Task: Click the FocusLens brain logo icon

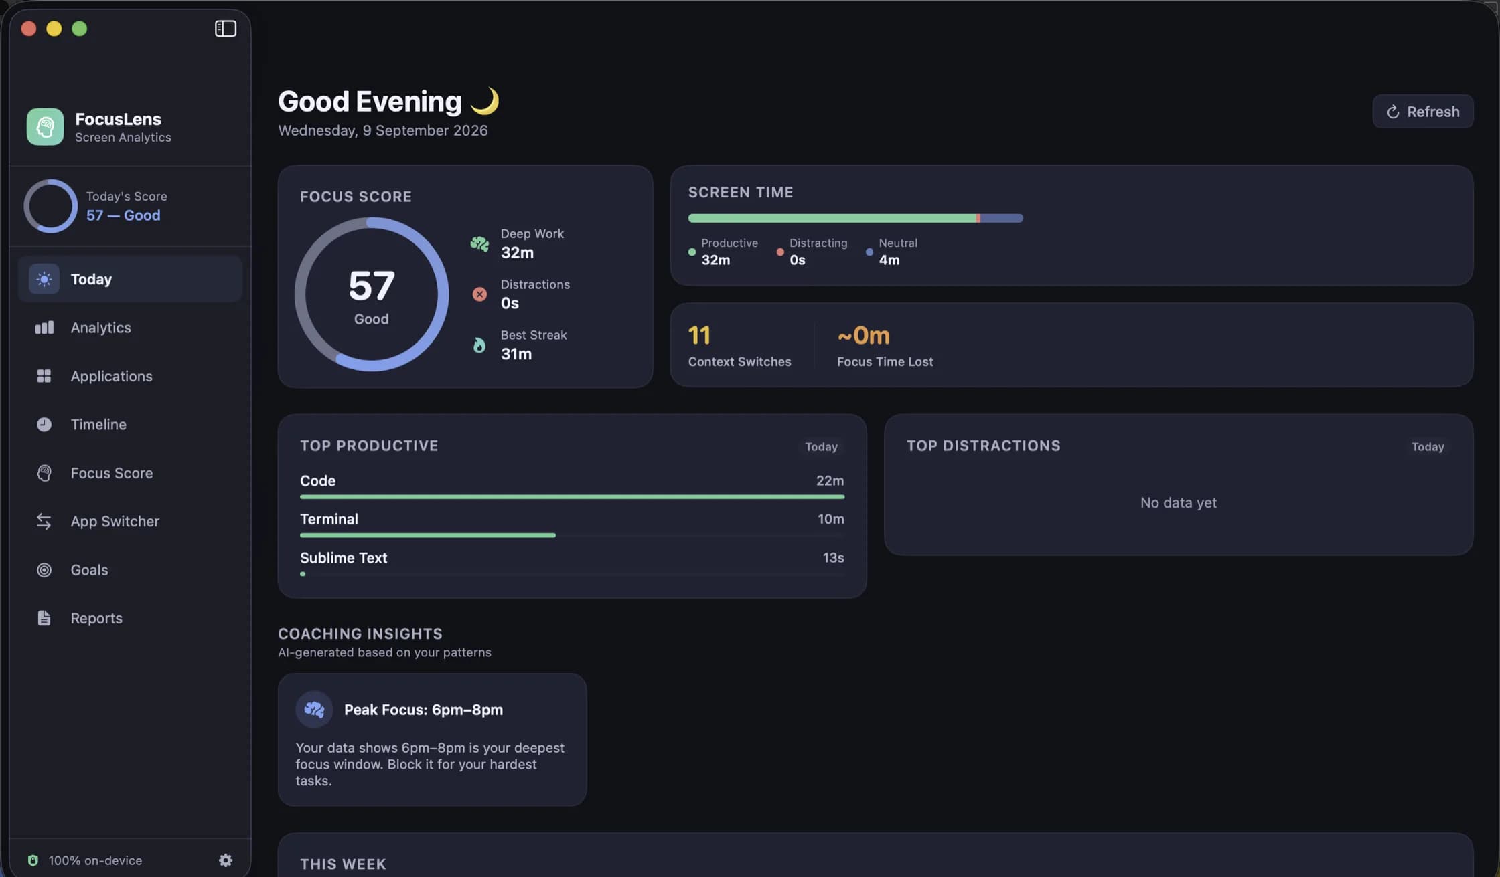Action: [x=45, y=126]
